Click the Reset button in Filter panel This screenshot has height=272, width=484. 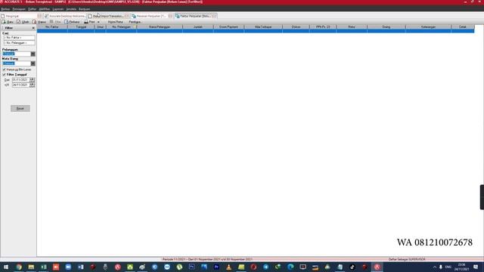[20, 109]
